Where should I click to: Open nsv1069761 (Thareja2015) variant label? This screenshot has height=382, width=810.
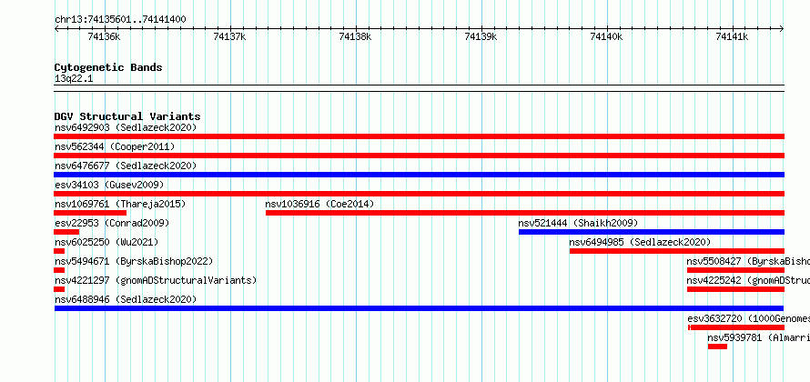point(120,204)
